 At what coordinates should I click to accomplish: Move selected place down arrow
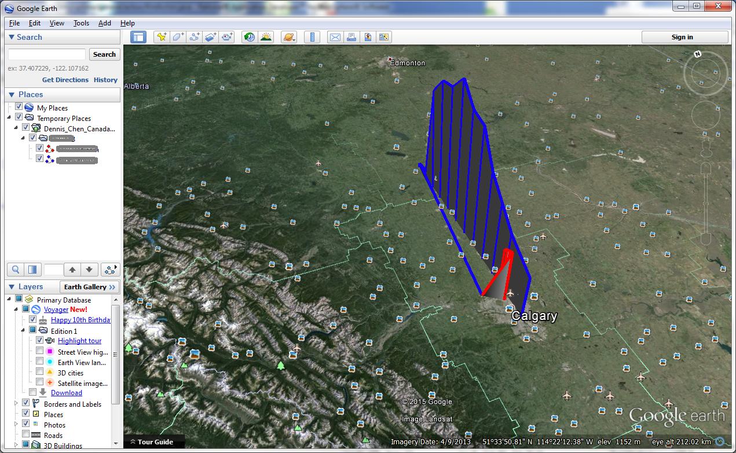coord(89,270)
